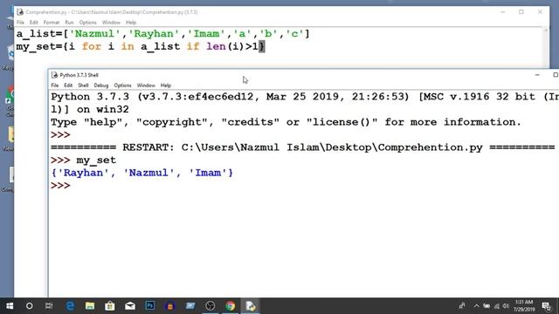Open Shell menu in Python Shell

click(x=83, y=85)
